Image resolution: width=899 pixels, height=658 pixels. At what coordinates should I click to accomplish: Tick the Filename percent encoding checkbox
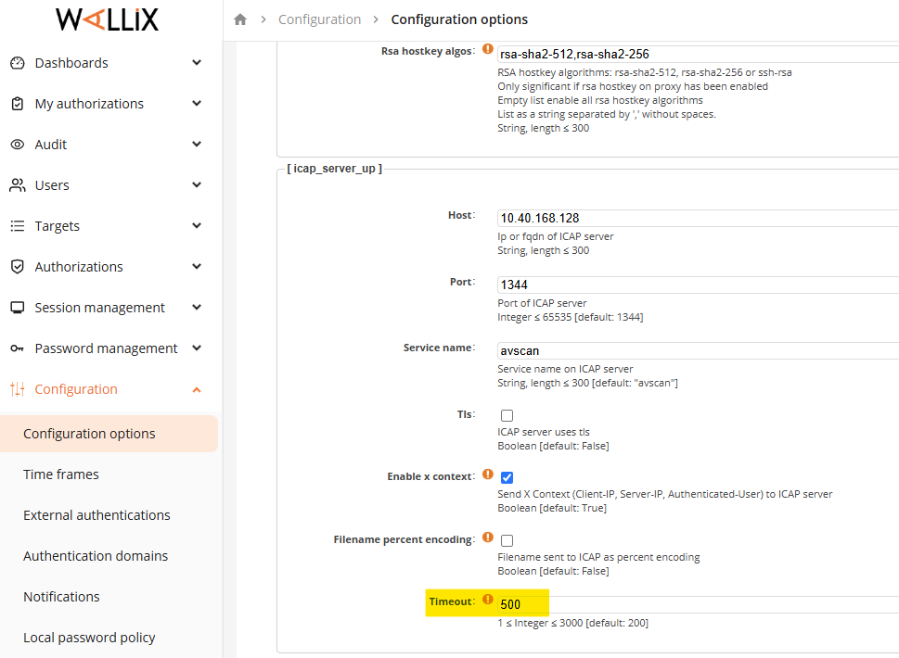(507, 540)
